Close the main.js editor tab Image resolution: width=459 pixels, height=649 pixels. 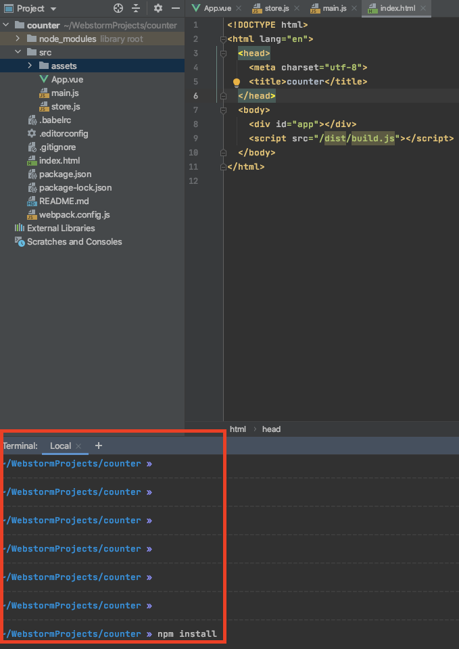pyautogui.click(x=355, y=8)
